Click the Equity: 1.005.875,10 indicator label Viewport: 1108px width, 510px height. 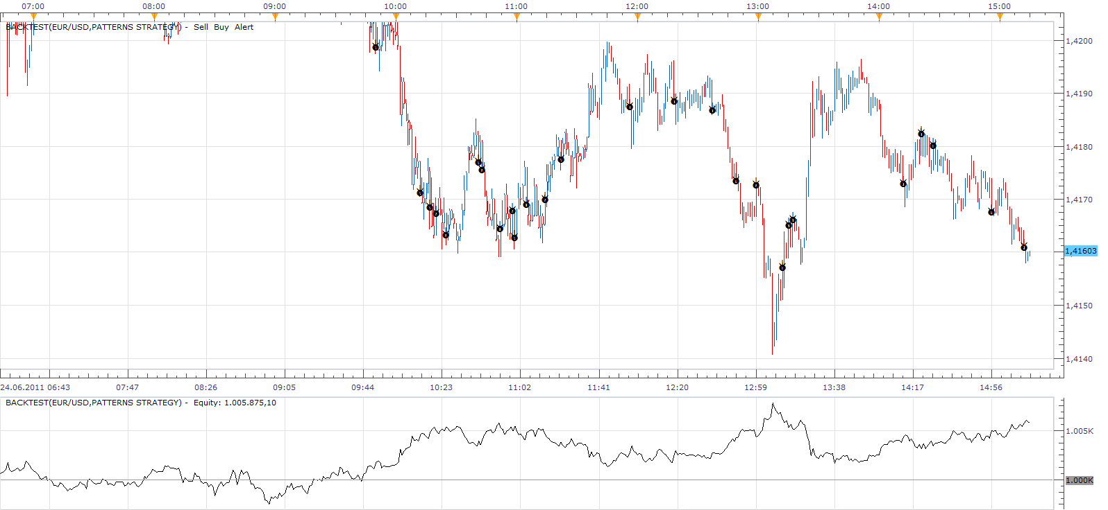pos(235,403)
